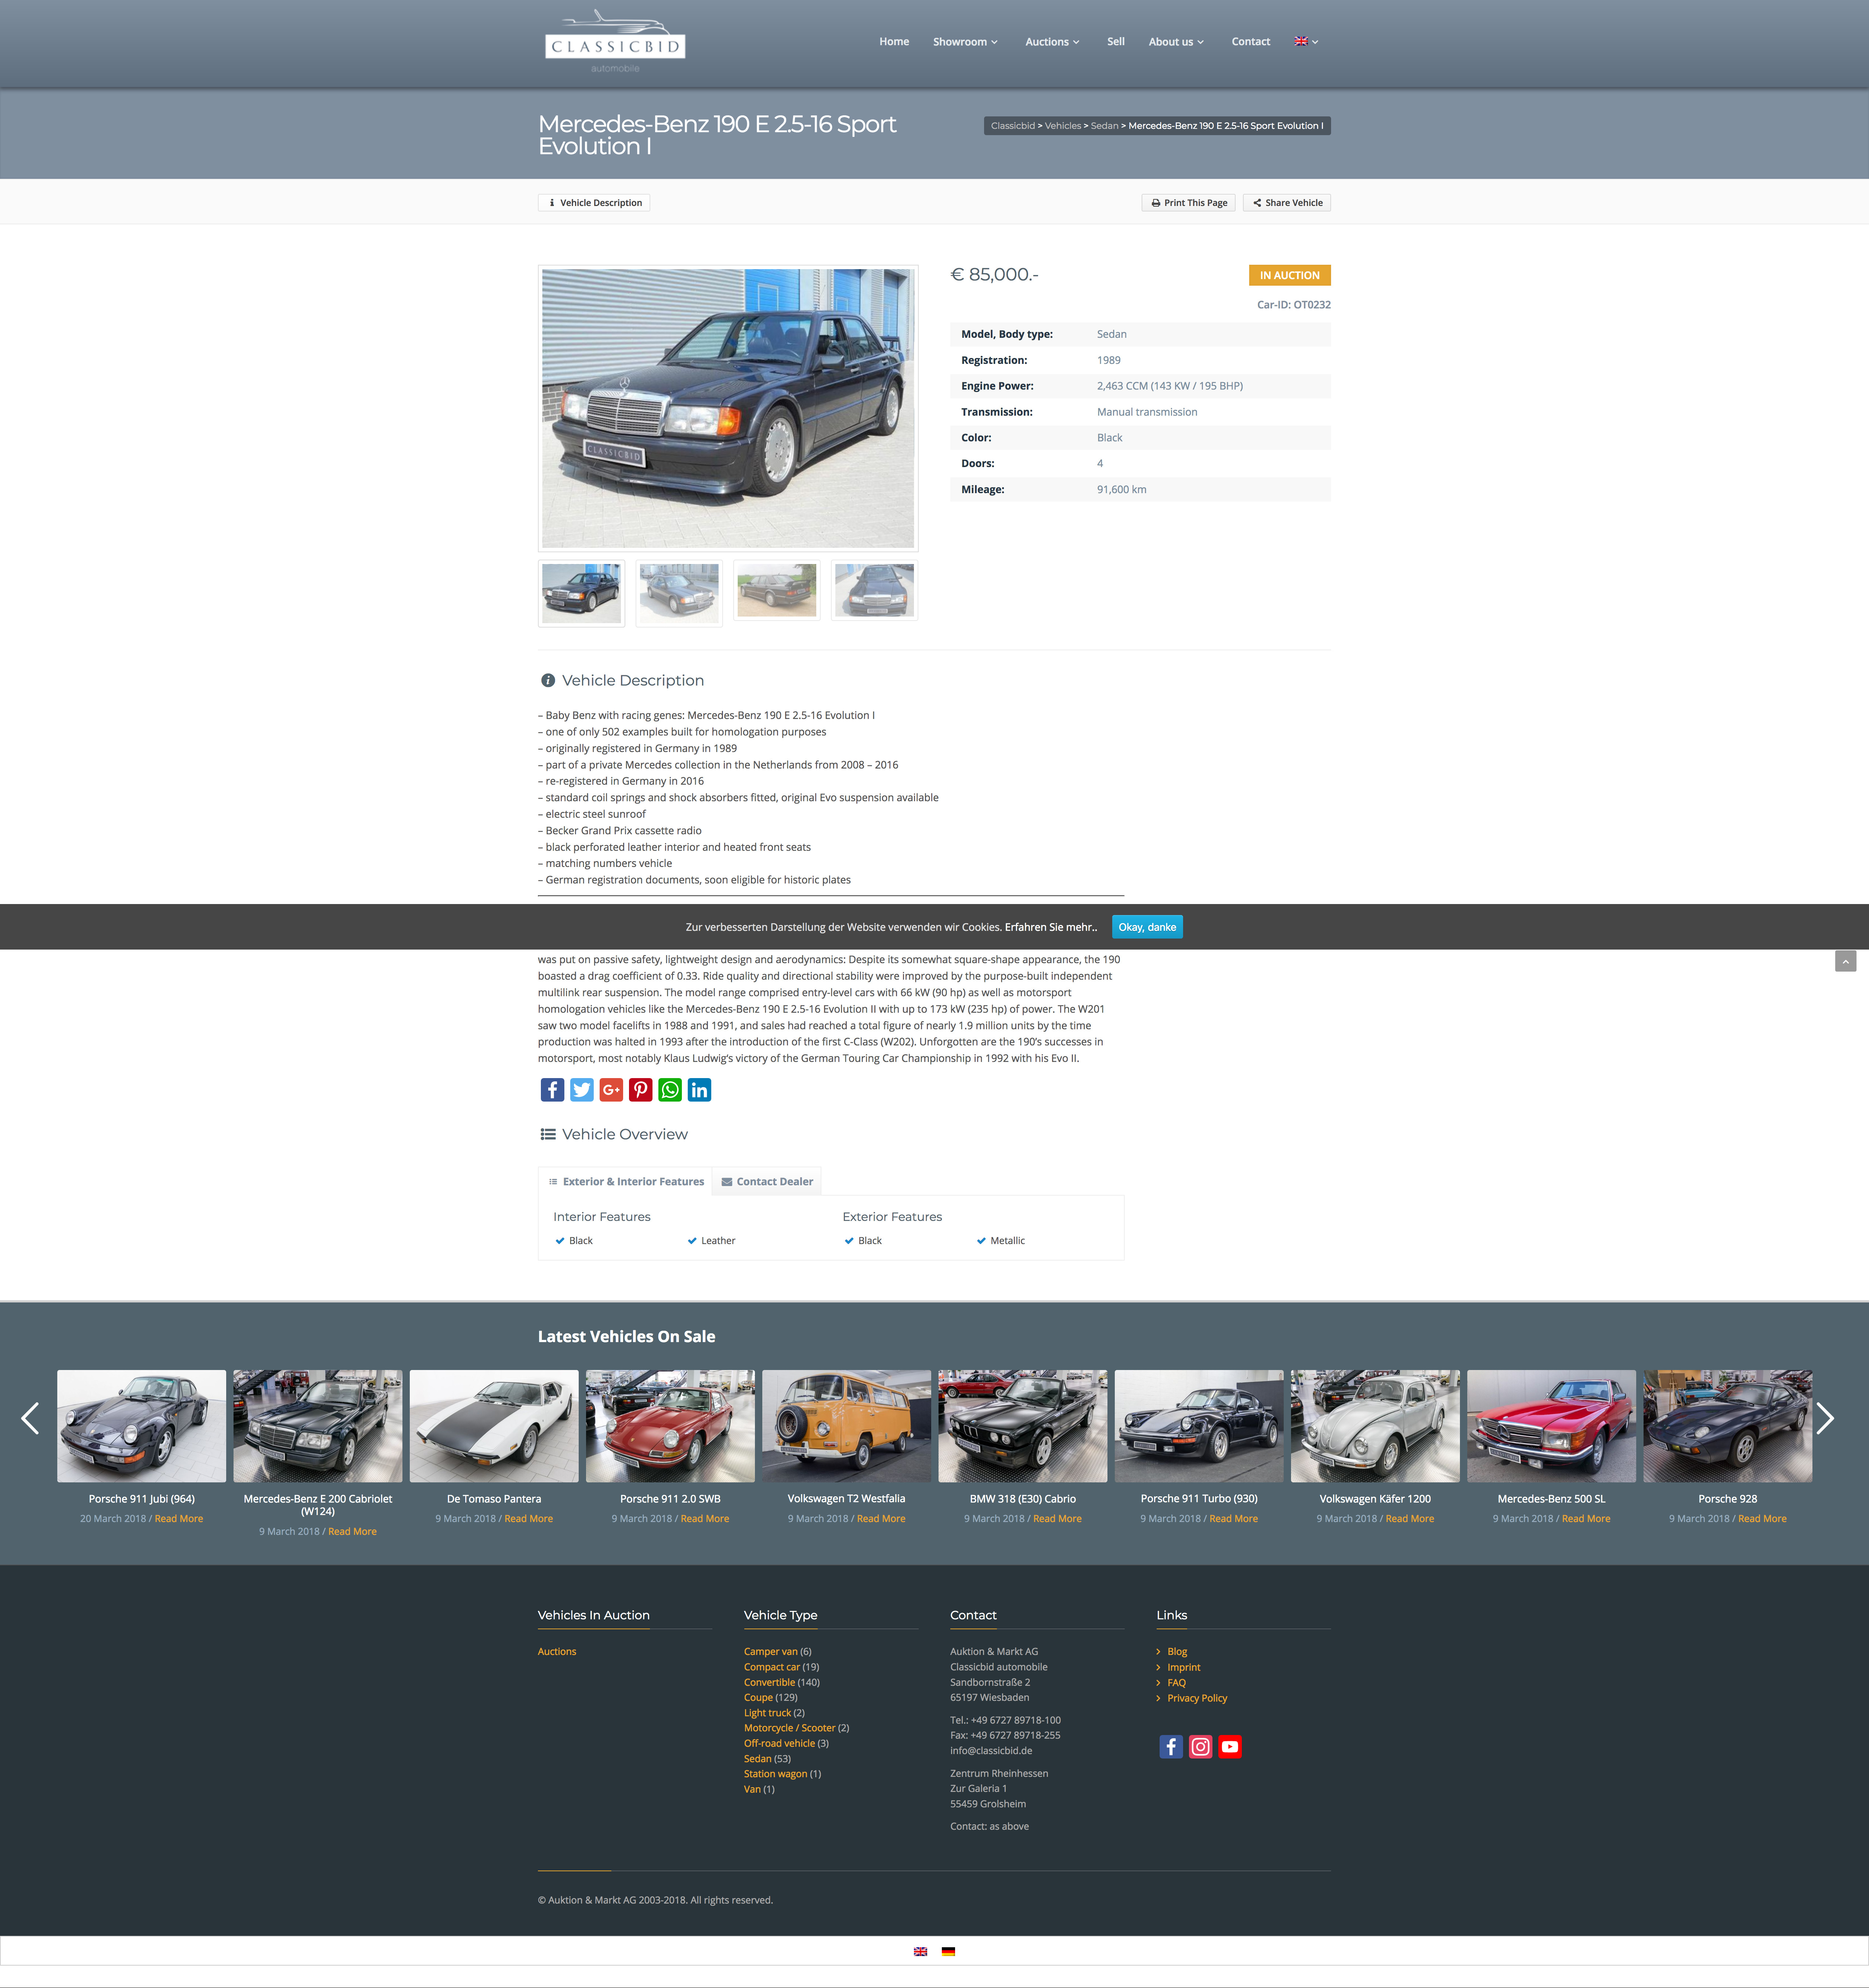Viewport: 1869px width, 1988px height.
Task: Open Volkswagen T2 Westfalia image
Action: tap(846, 1426)
